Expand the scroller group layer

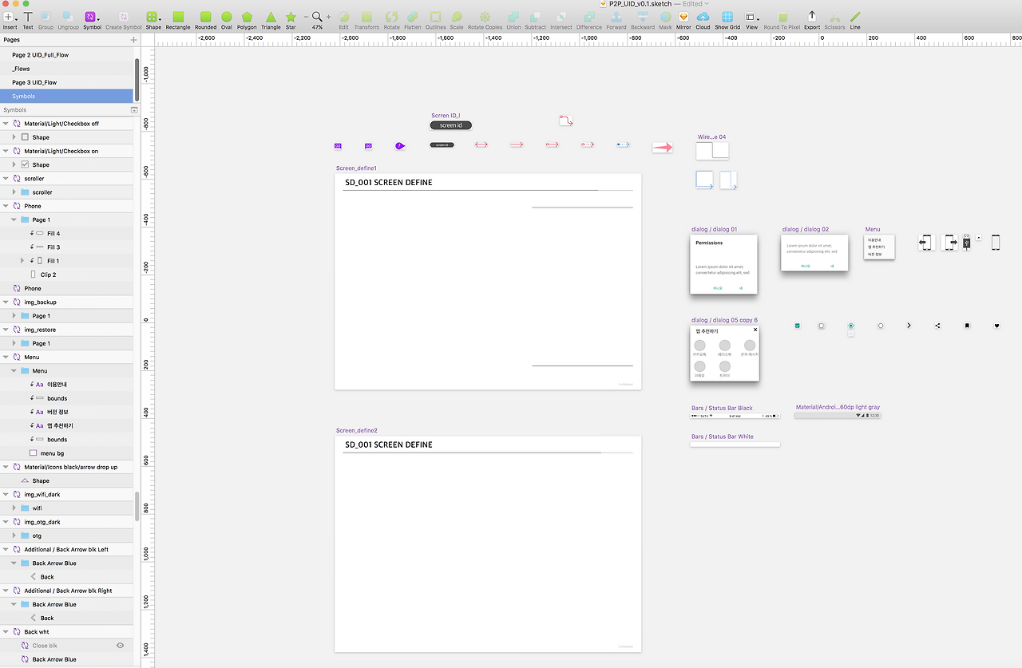point(14,192)
